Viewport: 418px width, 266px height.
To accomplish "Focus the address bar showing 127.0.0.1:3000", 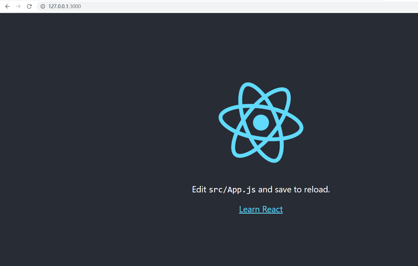I will [x=227, y=6].
